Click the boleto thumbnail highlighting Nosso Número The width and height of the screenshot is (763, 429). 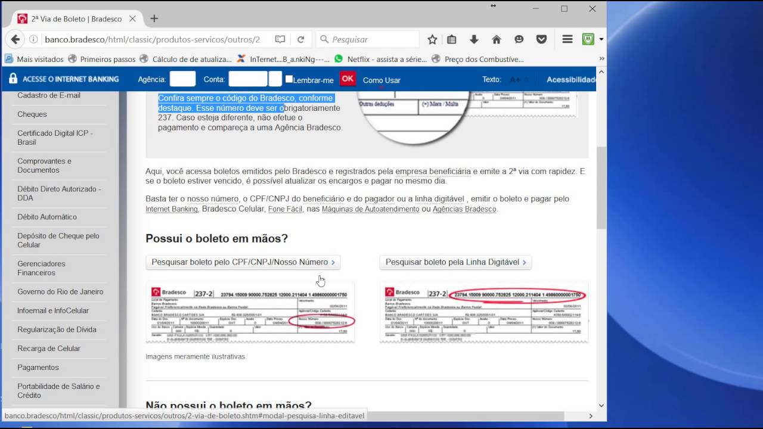250,313
